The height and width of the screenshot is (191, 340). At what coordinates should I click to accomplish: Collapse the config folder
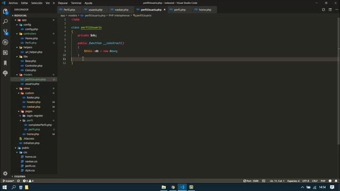[27, 25]
